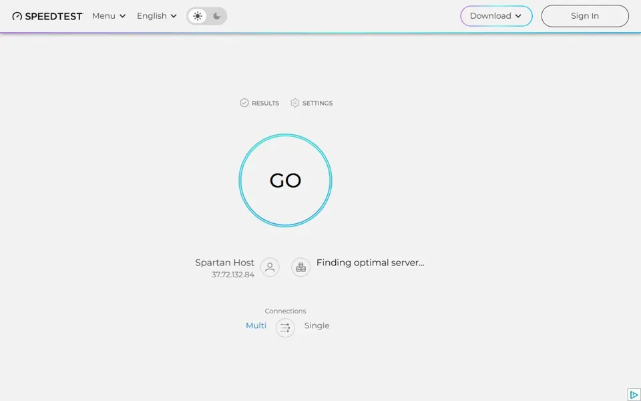
Task: Open Results link
Action: pyautogui.click(x=260, y=103)
